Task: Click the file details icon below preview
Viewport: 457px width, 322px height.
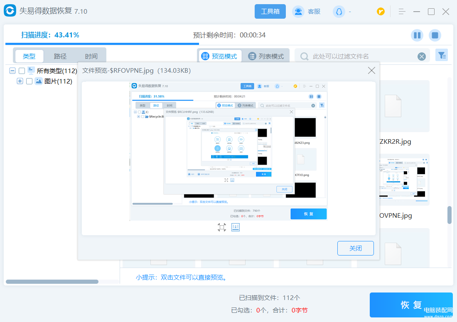Action: [x=236, y=227]
